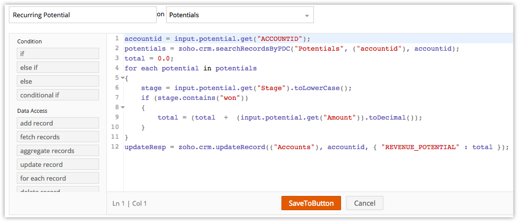
Task: Select the 'aggregate records' task
Action: pyautogui.click(x=58, y=151)
